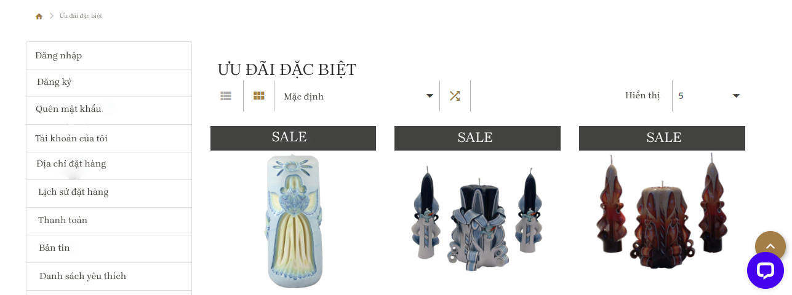Switch to list view layout

pos(226,96)
